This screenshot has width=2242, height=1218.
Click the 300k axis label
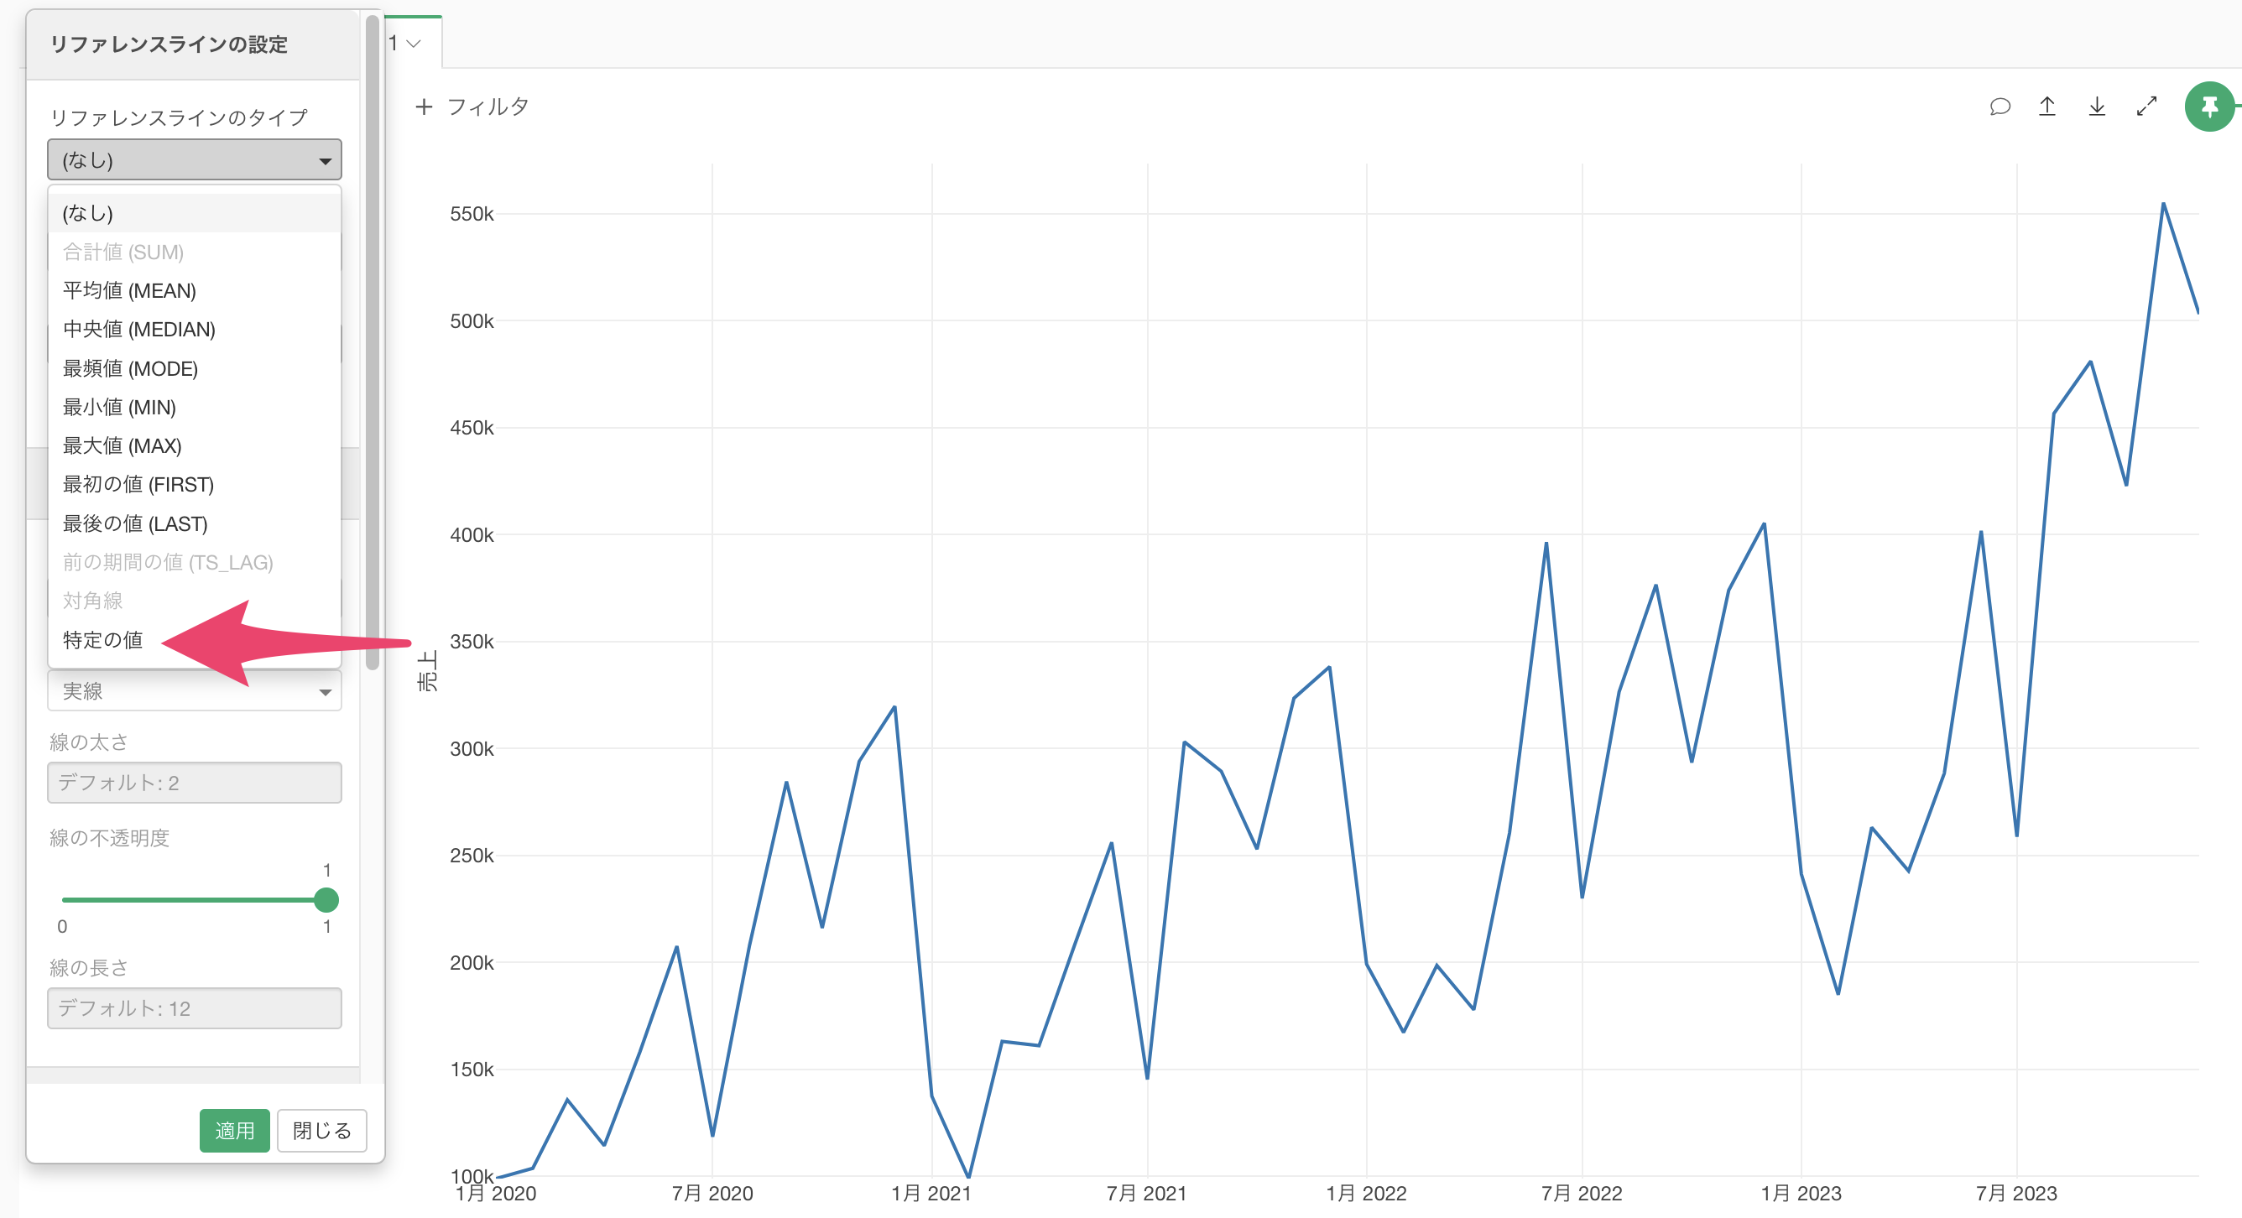[471, 749]
